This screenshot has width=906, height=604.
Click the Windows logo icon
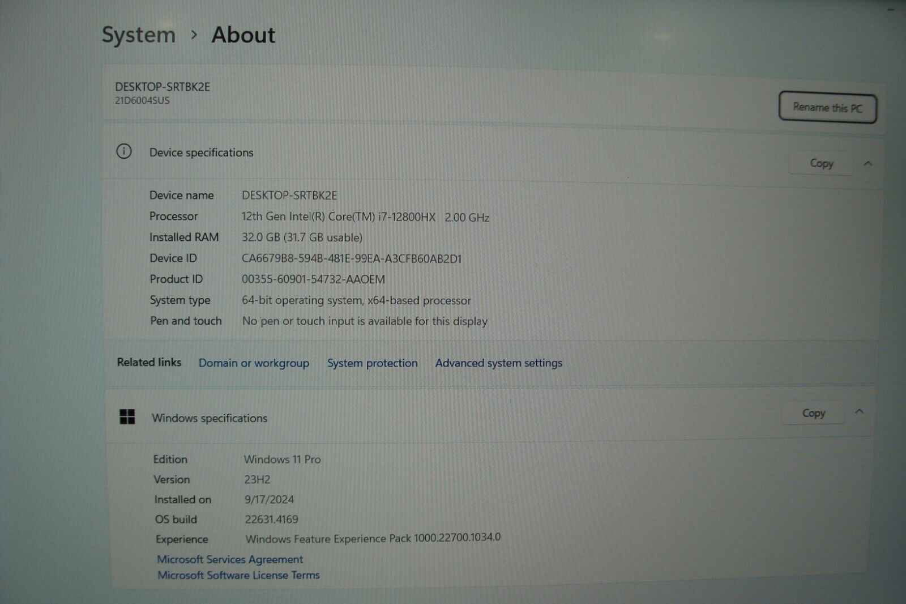127,417
